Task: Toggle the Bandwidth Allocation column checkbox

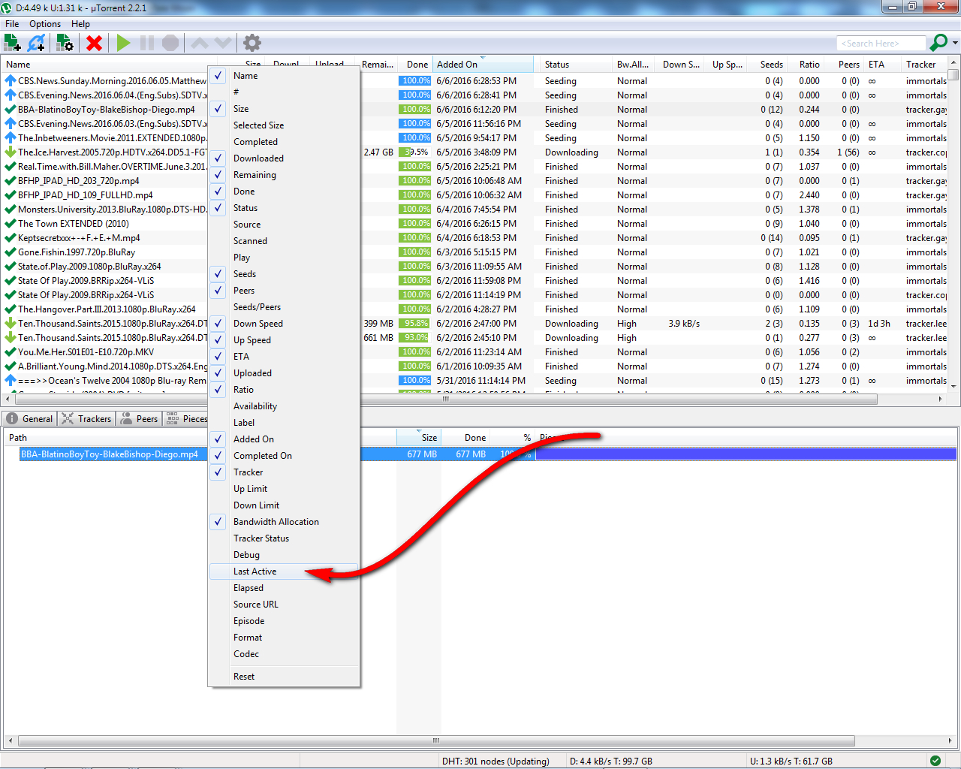Action: [276, 522]
